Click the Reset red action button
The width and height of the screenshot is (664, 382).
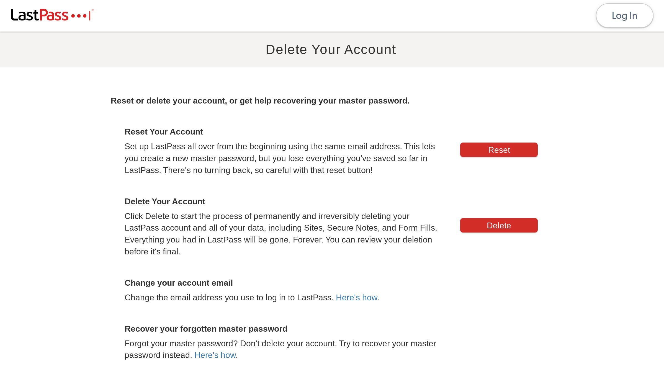click(499, 149)
